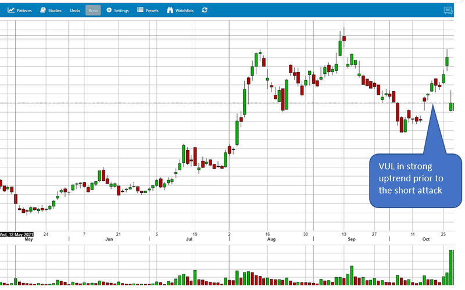Refresh the chart with the reload icon
The height and width of the screenshot is (290, 465).
(x=205, y=10)
